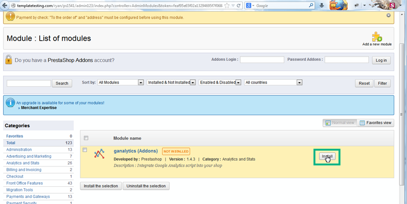Dismiss the payment by check warning
Image resolution: width=407 pixels, height=204 pixels.
[389, 15]
